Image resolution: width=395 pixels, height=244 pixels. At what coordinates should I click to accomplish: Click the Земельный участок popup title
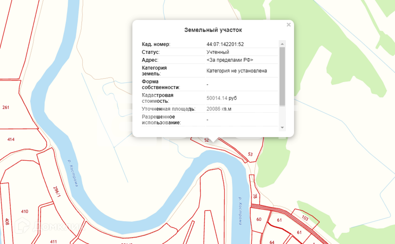tap(213, 30)
